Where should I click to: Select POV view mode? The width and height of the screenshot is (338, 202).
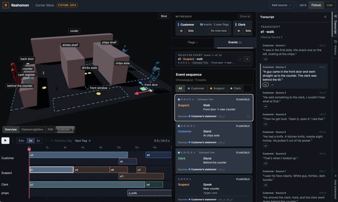tap(50, 129)
